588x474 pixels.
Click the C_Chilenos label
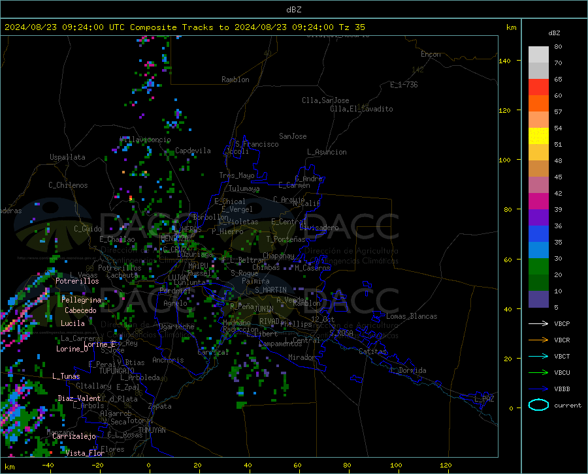[x=68, y=185]
